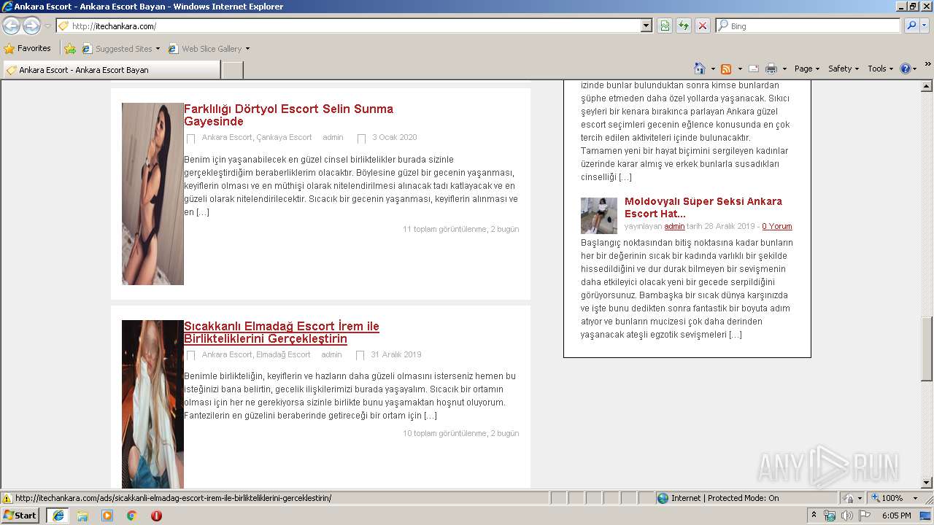The image size is (934, 525).
Task: Click the Windows Start button
Action: 20,515
